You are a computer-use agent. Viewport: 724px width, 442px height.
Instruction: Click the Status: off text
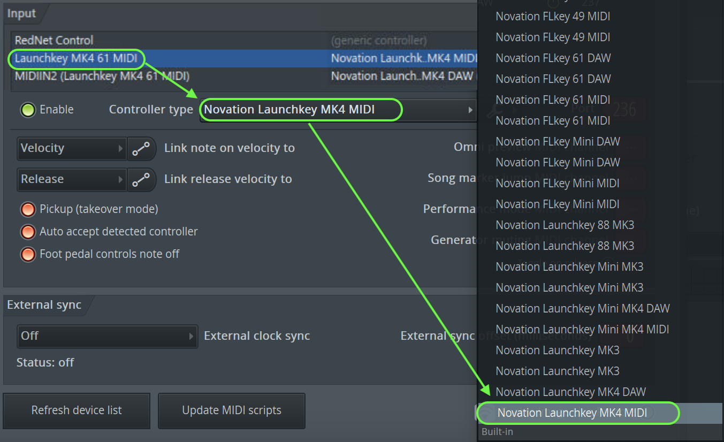click(45, 363)
